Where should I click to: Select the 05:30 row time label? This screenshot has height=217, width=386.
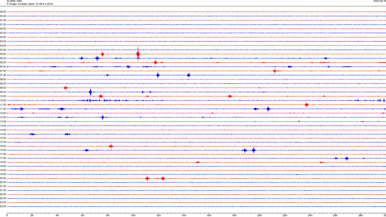[x=3, y=58]
